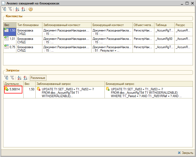Click the Длительно... column header

click(x=13, y=84)
